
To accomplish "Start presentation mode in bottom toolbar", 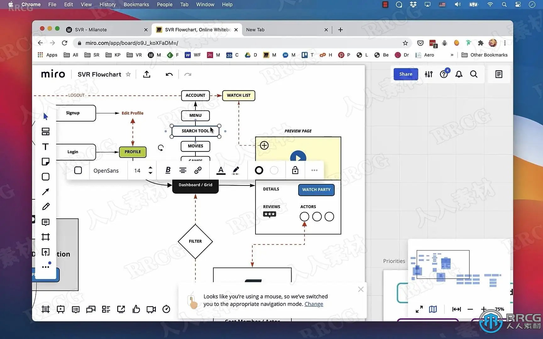I will (61, 309).
